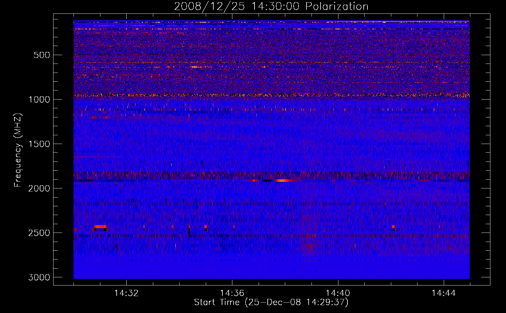
Task: Click the 2500 frequency tick label
Action: 39,233
